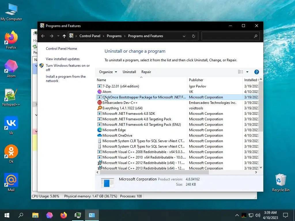The width and height of the screenshot is (295, 221).
Task: Open the Vk desktop shortcut
Action: (x=11, y=125)
